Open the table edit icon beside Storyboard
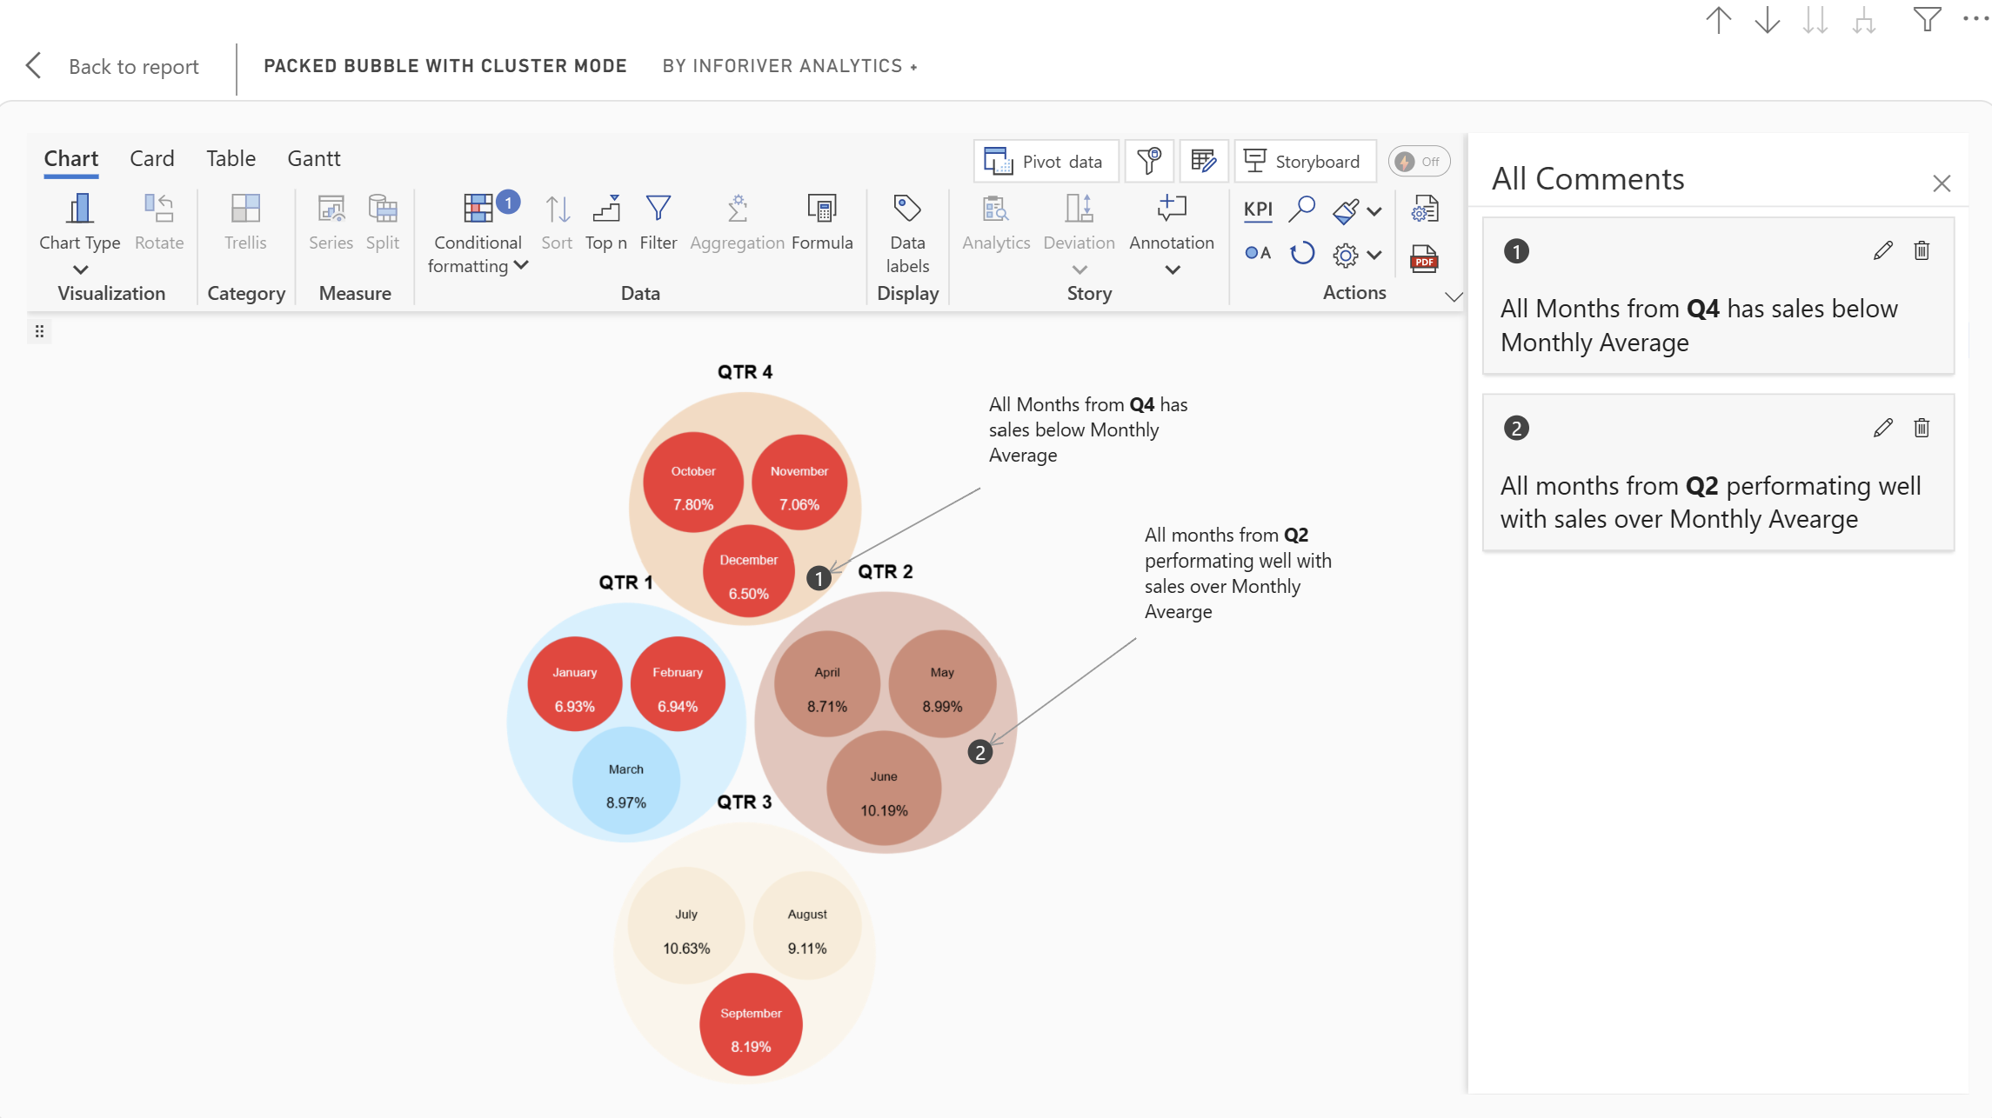The height and width of the screenshot is (1118, 1992). 1203,161
